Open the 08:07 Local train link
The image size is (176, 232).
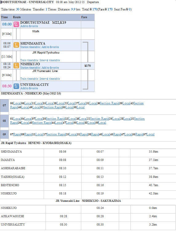click(39, 119)
